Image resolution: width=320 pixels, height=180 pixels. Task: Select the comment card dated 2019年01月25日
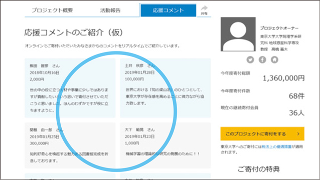coord(70,145)
